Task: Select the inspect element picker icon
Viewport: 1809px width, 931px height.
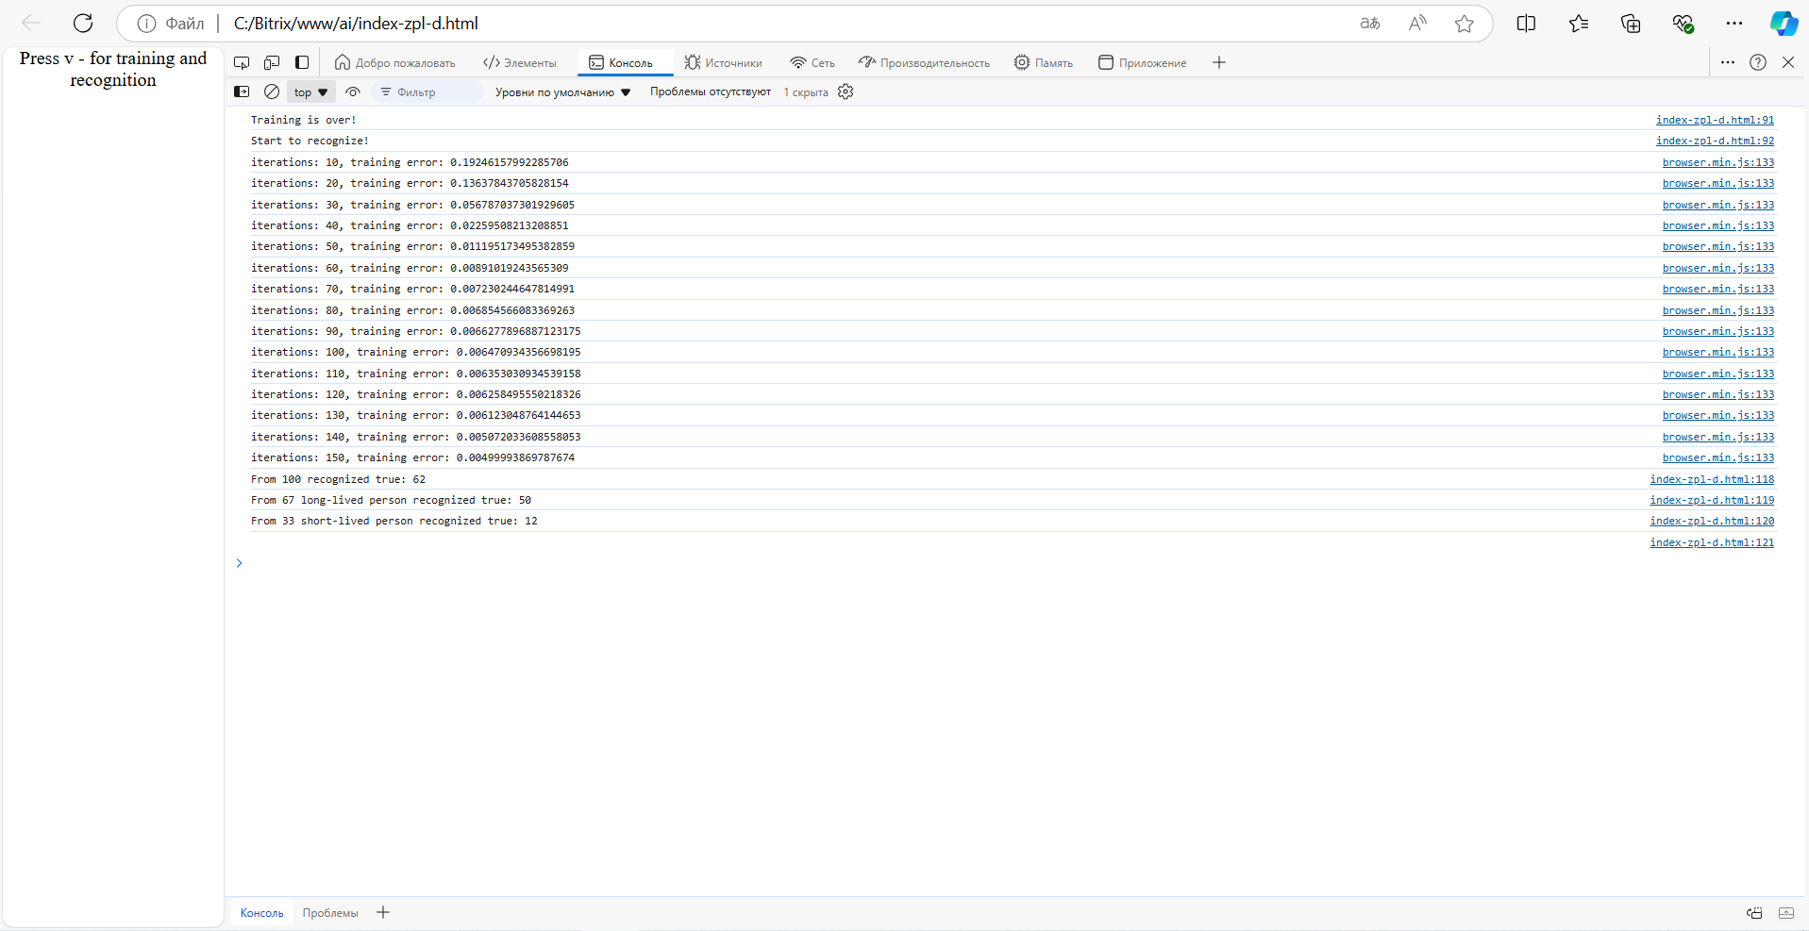Action: point(242,62)
